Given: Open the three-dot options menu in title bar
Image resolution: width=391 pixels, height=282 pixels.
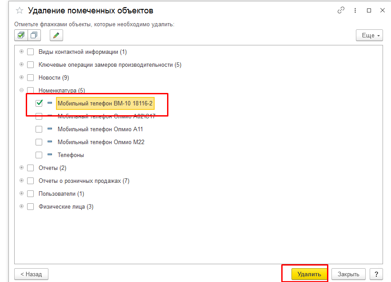Looking at the screenshot, I should [x=355, y=11].
